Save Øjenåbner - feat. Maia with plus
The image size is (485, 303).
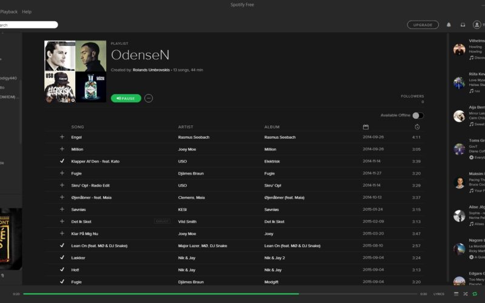coord(62,198)
